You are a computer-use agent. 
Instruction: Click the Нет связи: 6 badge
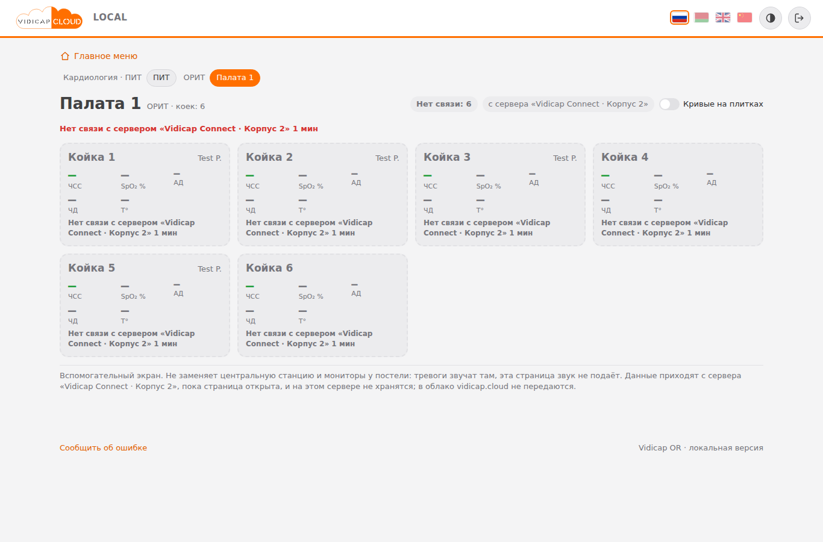[x=444, y=104]
